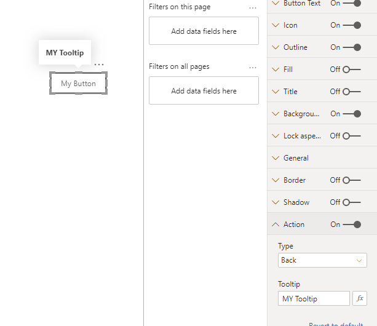
Task: Open ellipsis menu for Filters on this page
Action: pyautogui.click(x=253, y=8)
